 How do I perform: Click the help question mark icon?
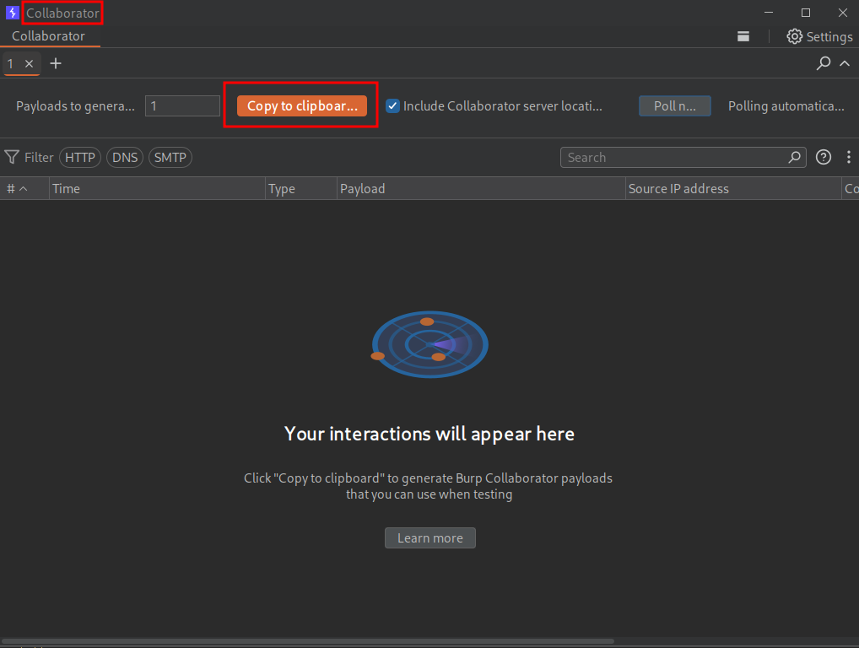pos(824,157)
